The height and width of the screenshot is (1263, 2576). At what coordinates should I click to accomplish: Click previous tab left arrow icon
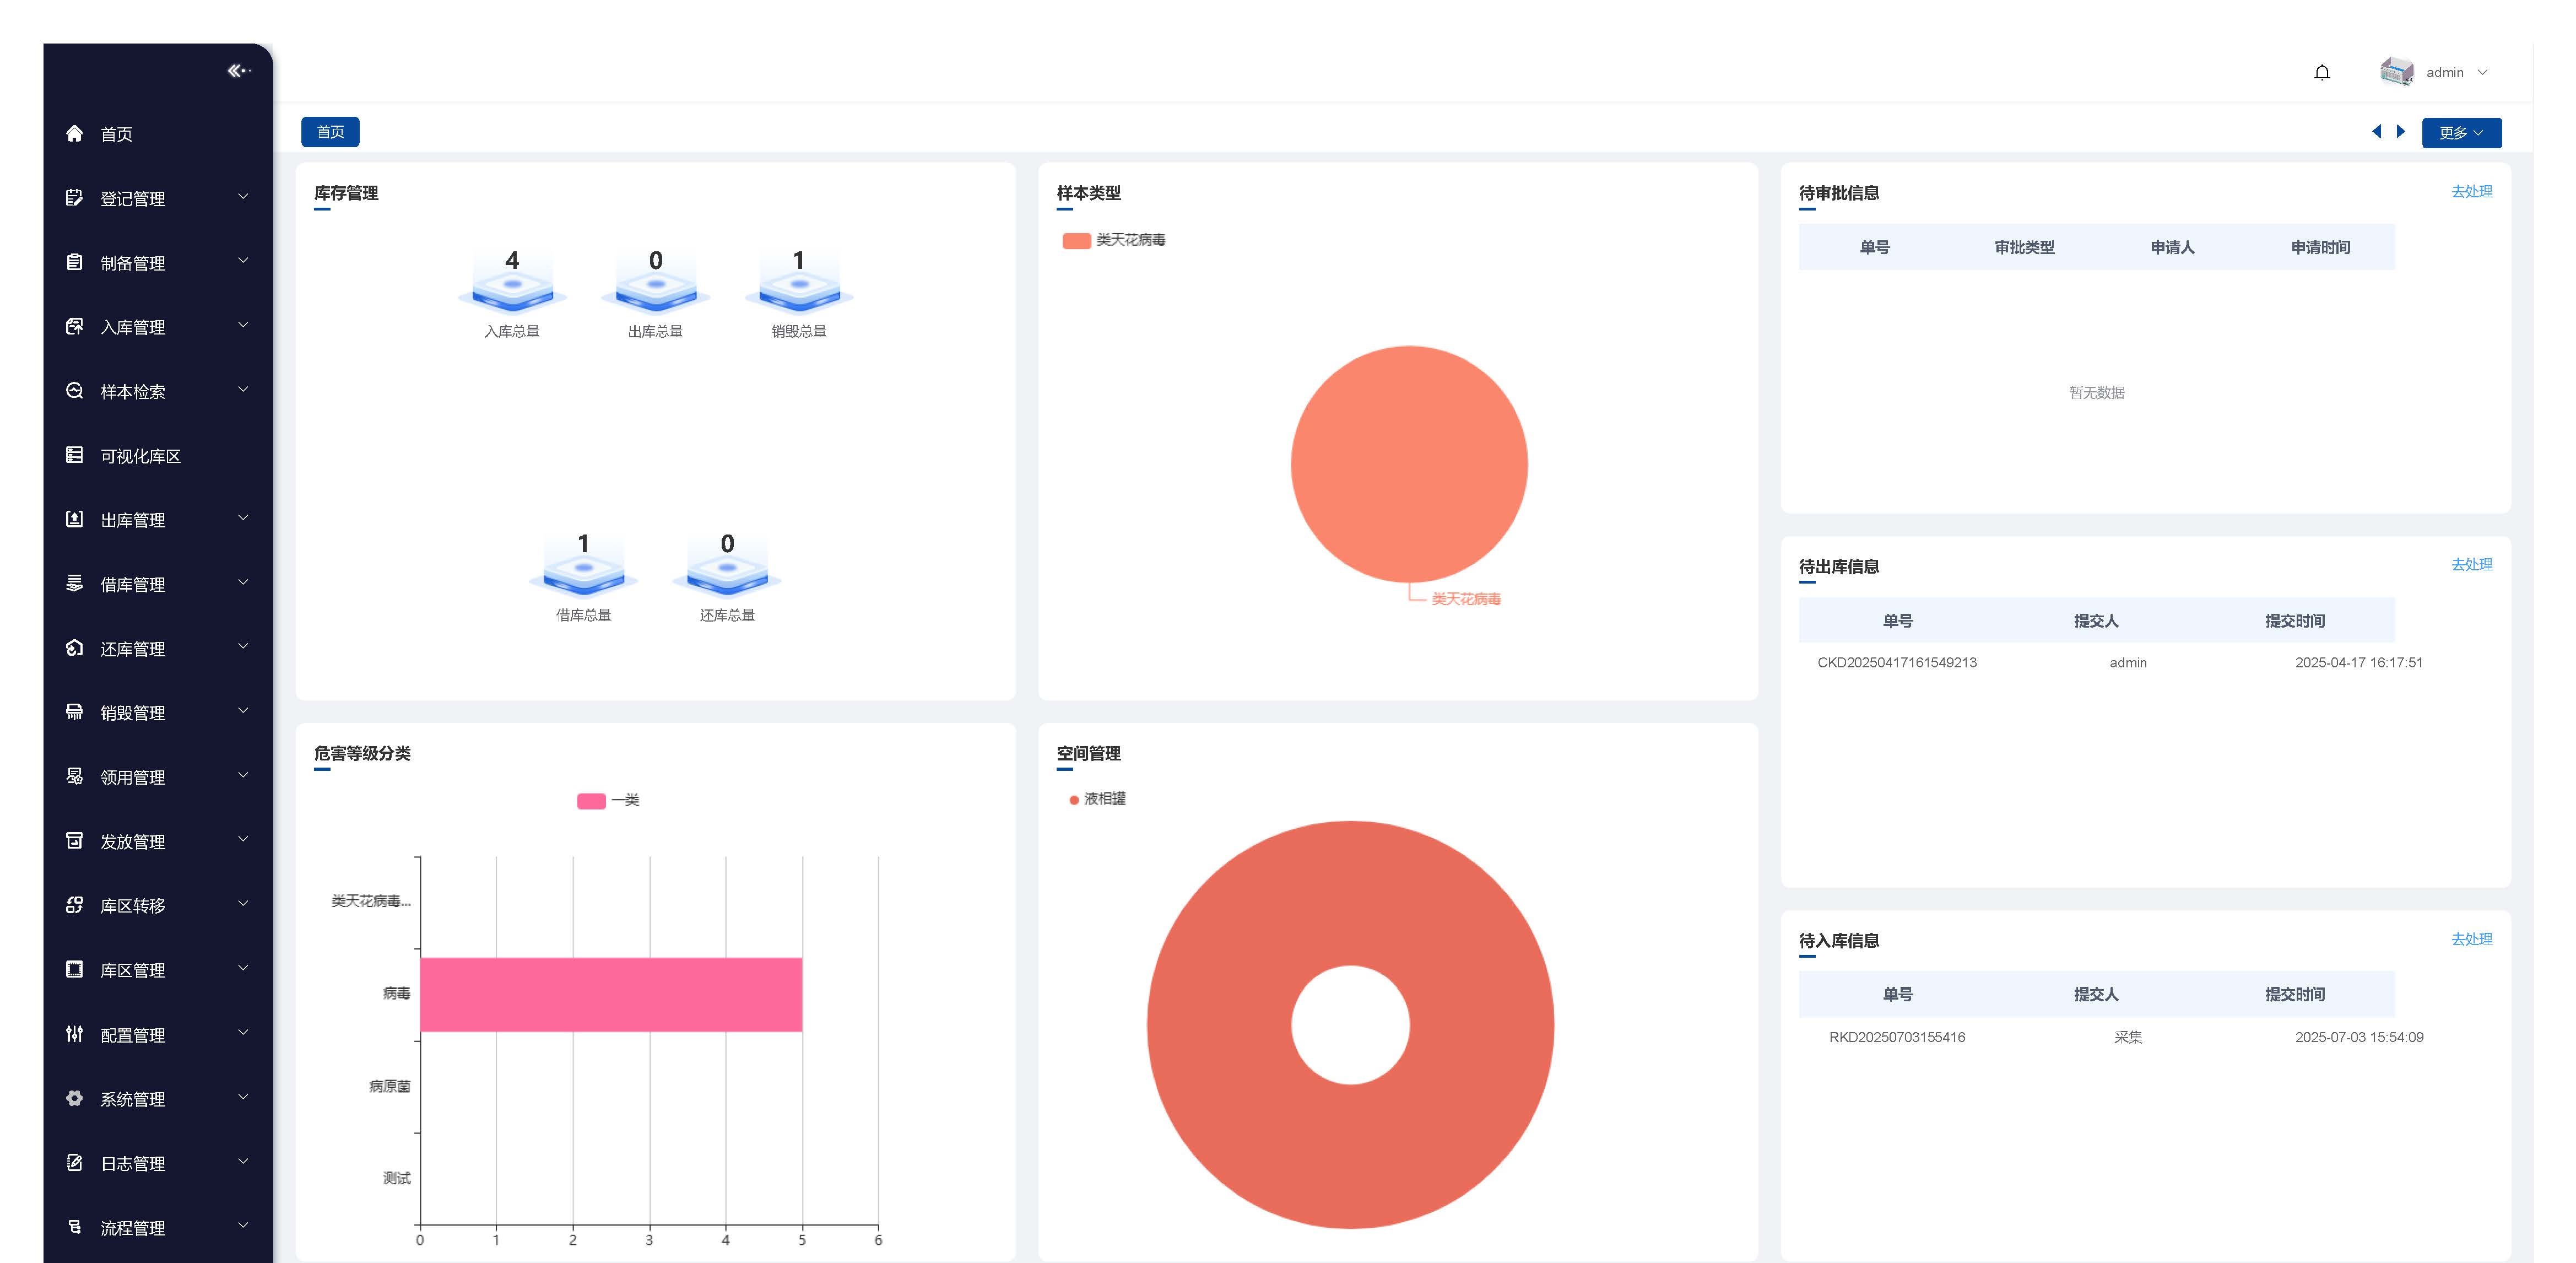tap(2376, 132)
